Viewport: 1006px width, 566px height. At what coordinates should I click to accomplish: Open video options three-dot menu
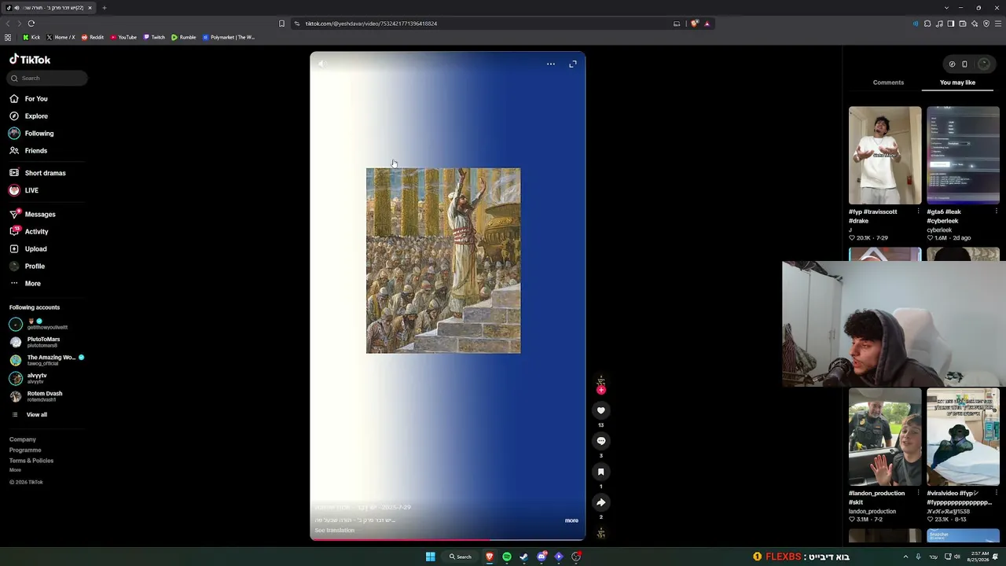[x=551, y=64]
